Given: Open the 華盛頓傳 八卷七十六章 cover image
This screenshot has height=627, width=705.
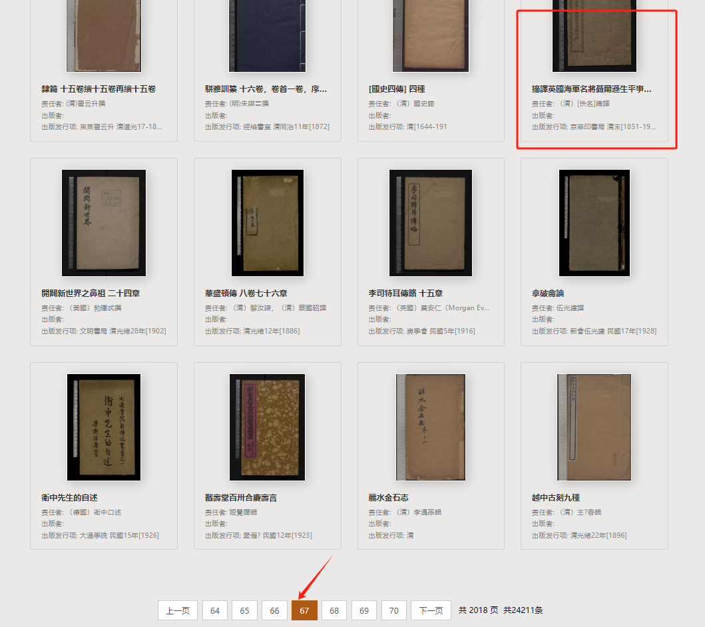Looking at the screenshot, I should point(268,223).
